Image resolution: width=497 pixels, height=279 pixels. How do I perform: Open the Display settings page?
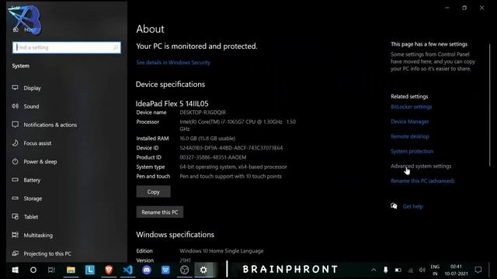(x=32, y=88)
